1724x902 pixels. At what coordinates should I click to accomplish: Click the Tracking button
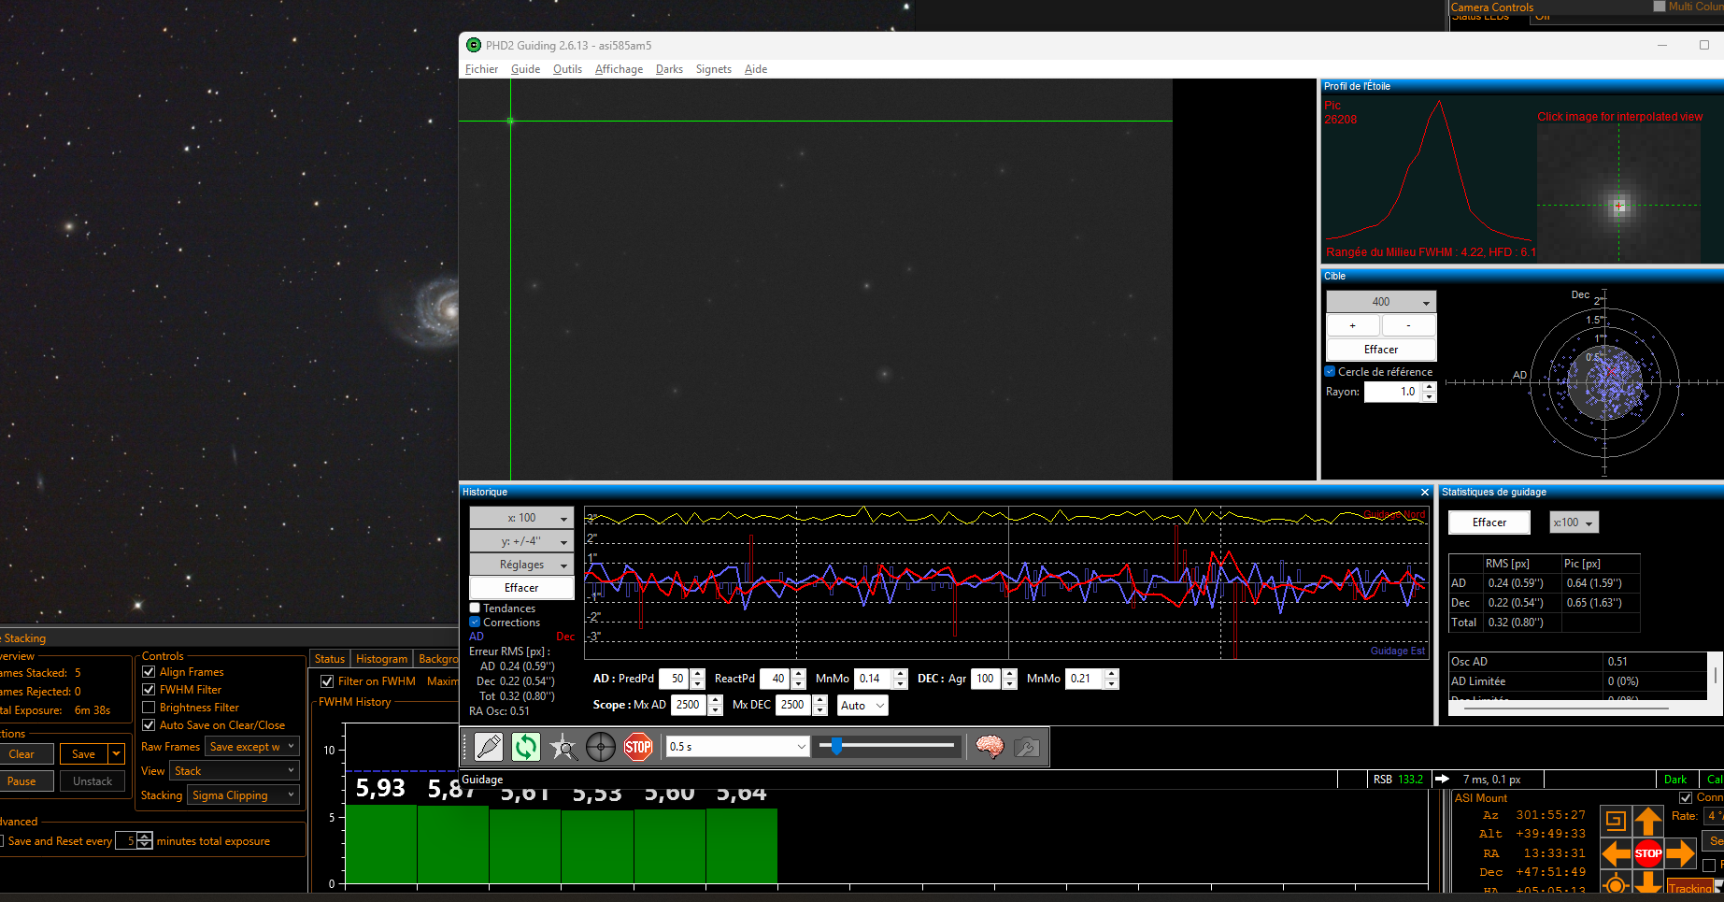1690,888
